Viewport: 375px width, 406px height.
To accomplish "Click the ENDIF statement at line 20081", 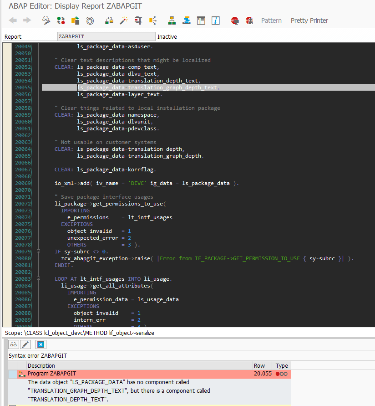I will click(64, 265).
